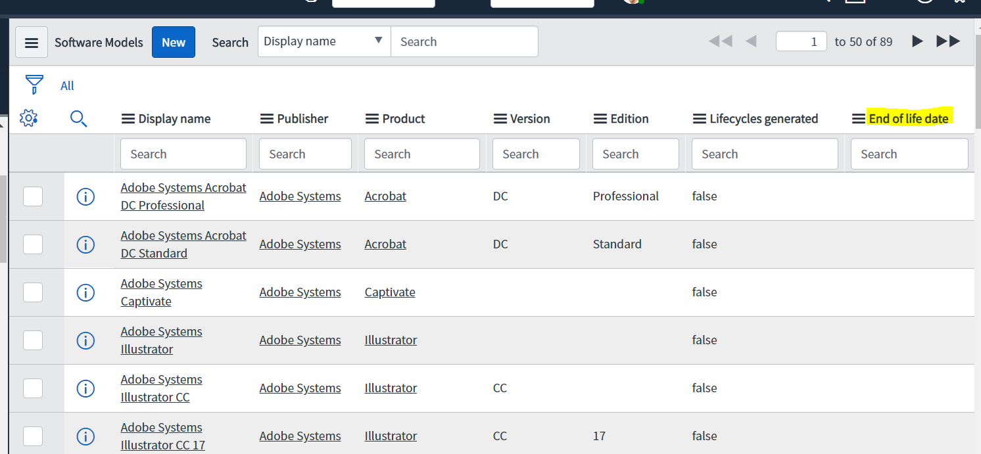The image size is (981, 454).
Task: Click the Edition column search box
Action: 636,154
